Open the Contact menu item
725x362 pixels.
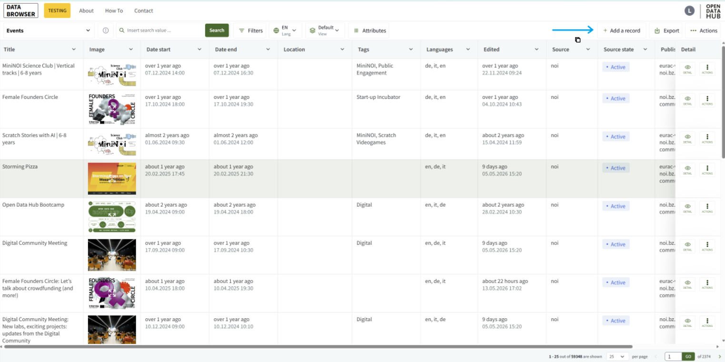click(x=144, y=10)
